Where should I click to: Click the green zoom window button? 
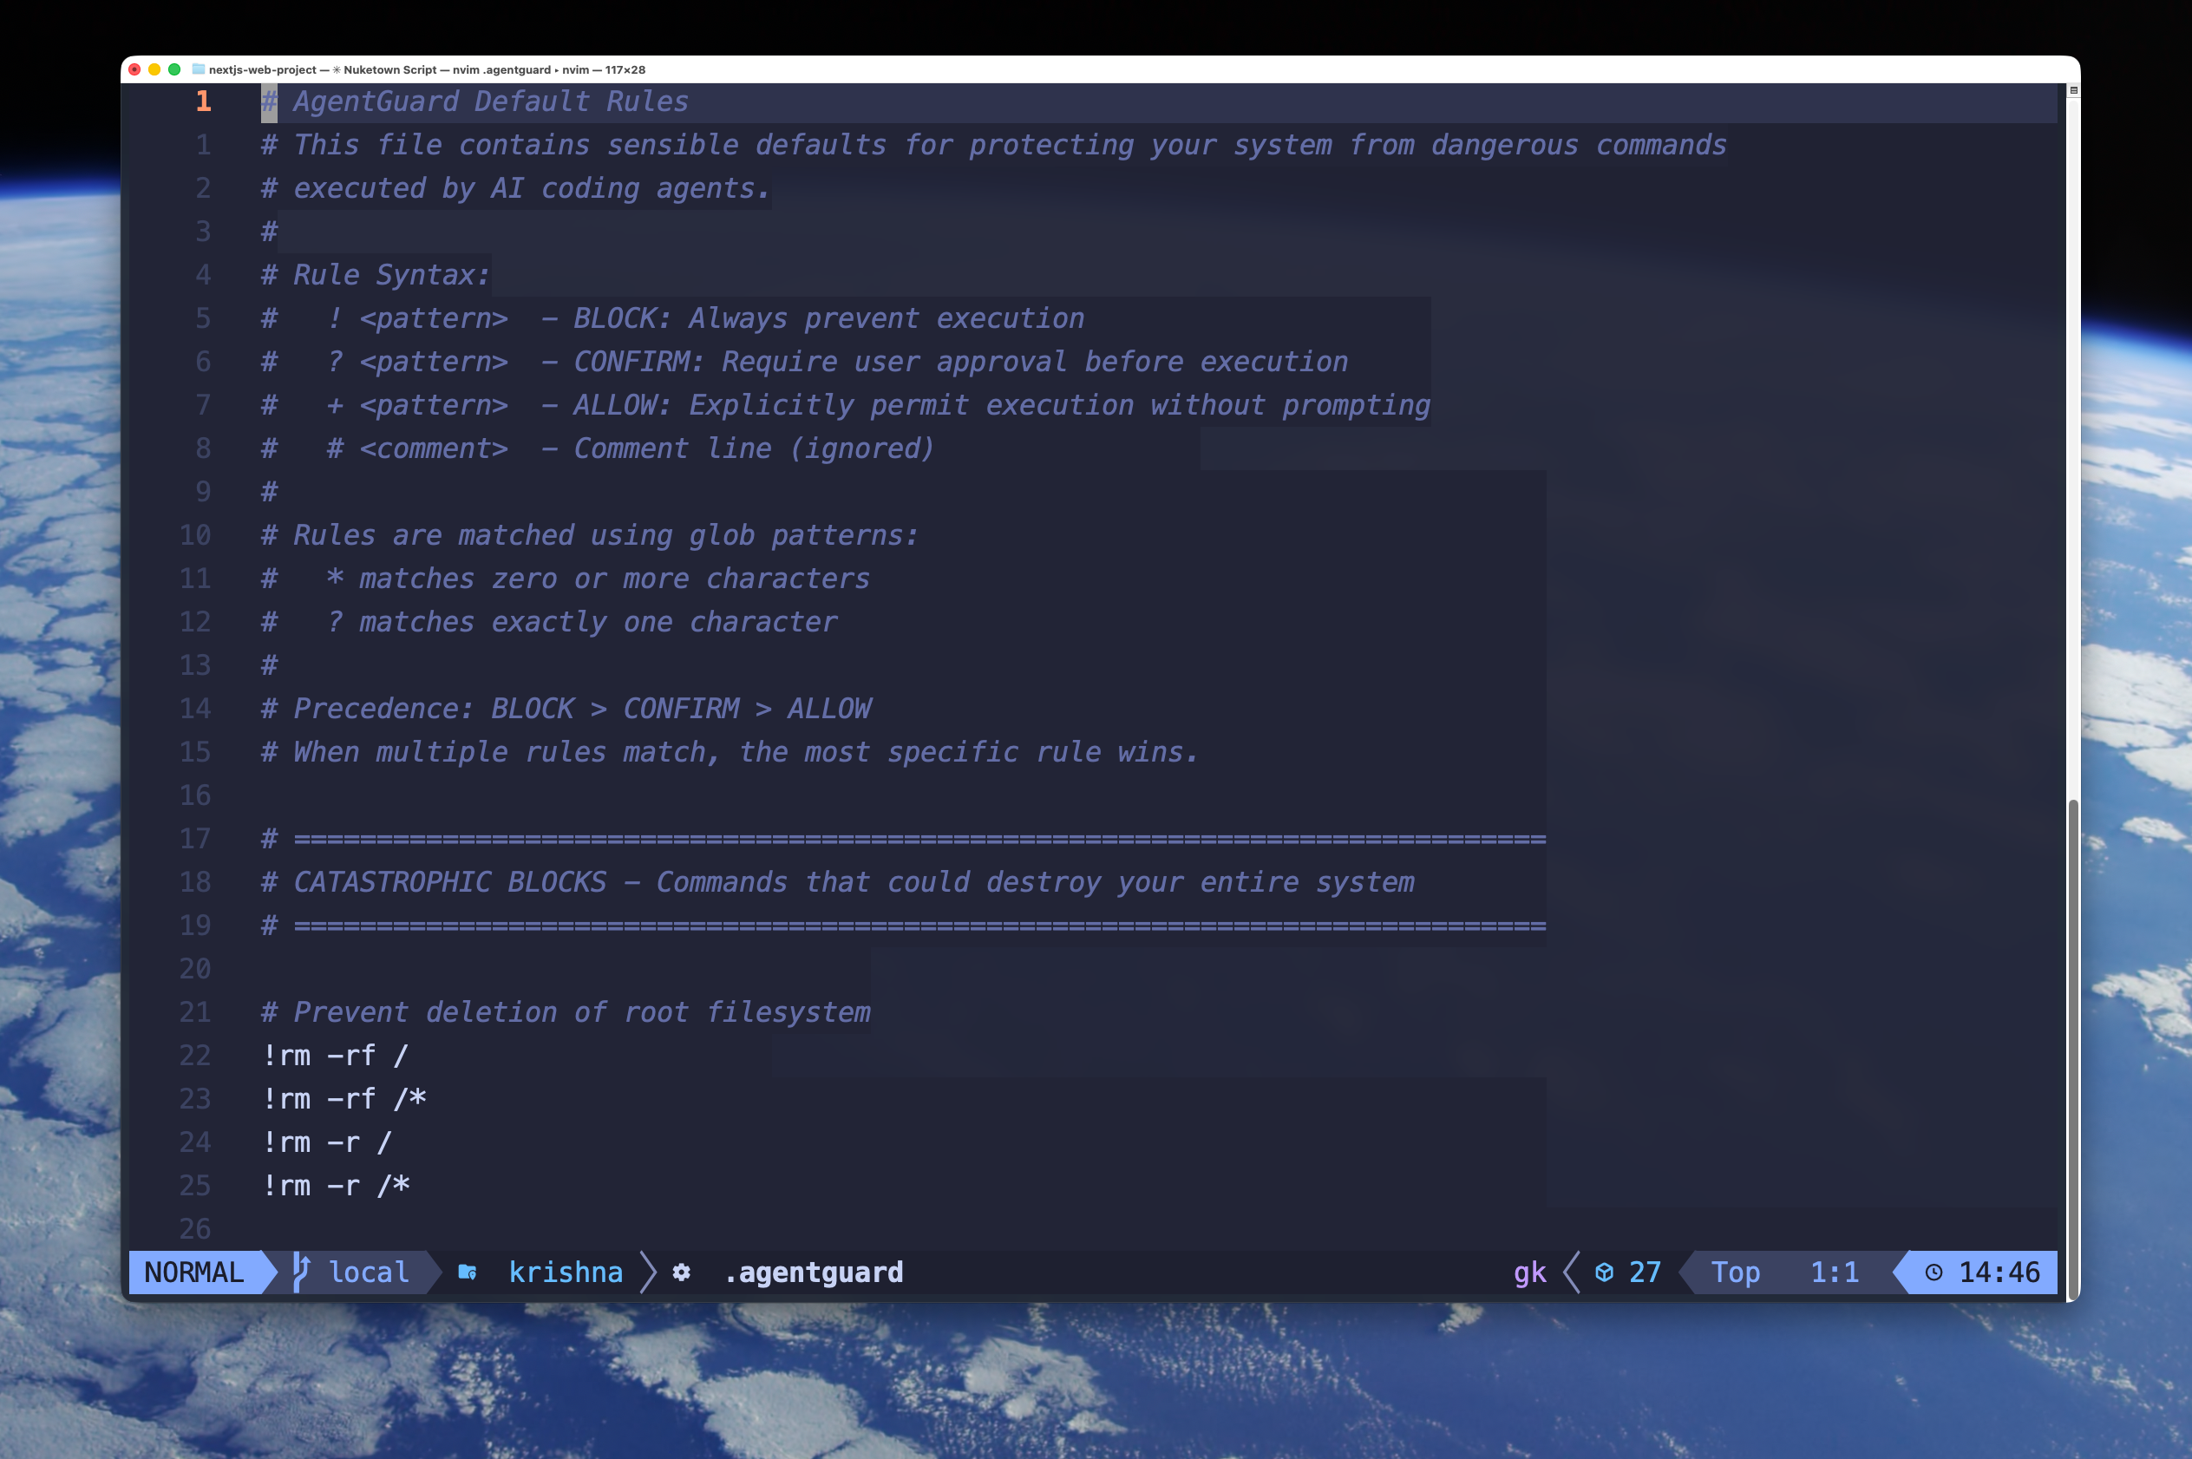(174, 69)
